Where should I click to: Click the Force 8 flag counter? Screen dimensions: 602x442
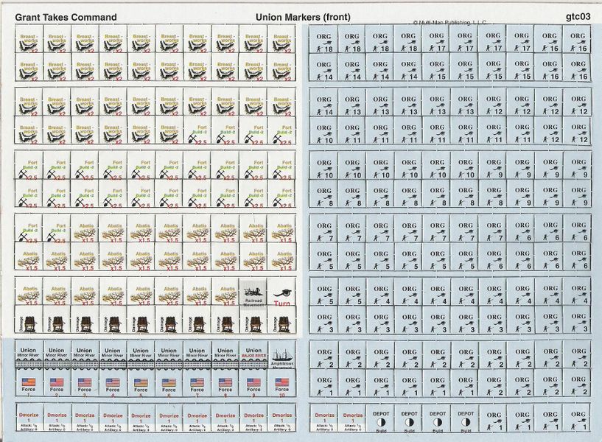[225, 383]
